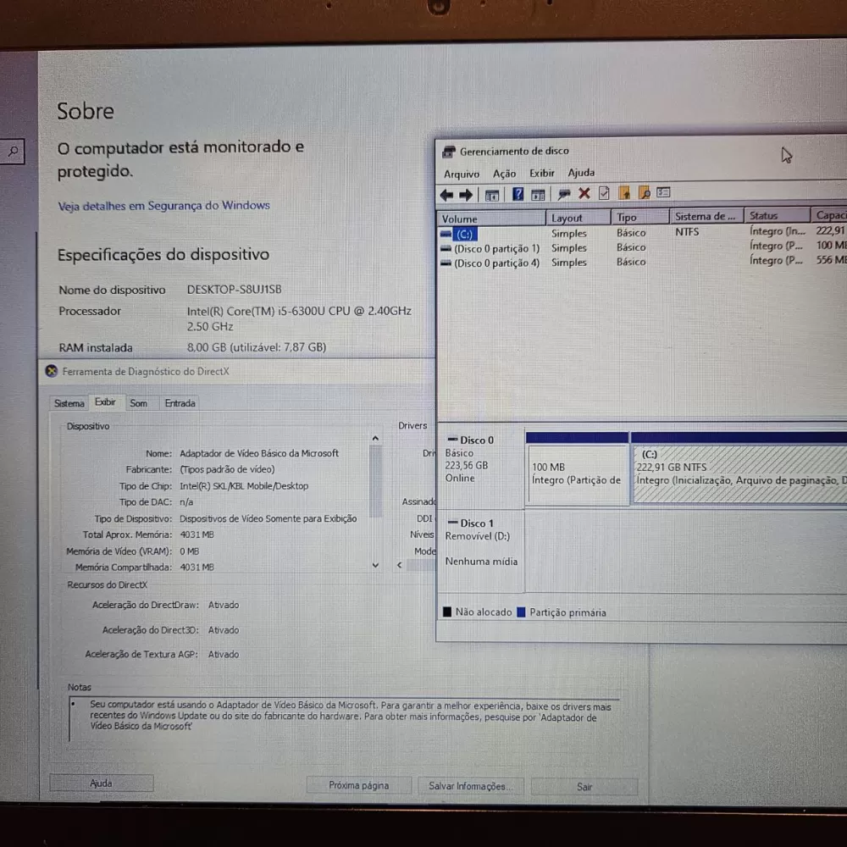
Task: Click the Back arrow in Disk Management toolbar
Action: pyautogui.click(x=446, y=195)
